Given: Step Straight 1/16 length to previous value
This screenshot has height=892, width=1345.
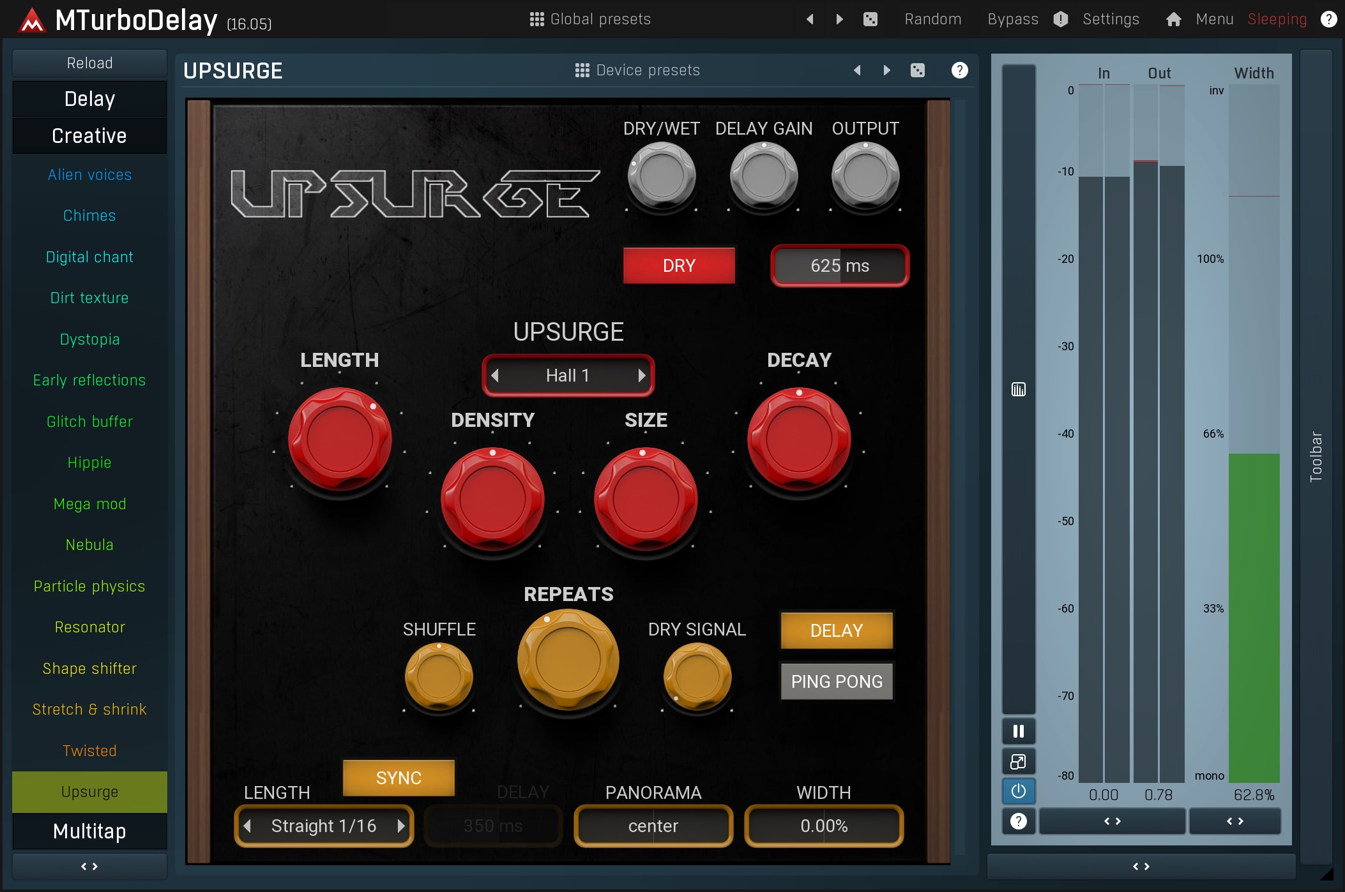Looking at the screenshot, I should (x=248, y=826).
